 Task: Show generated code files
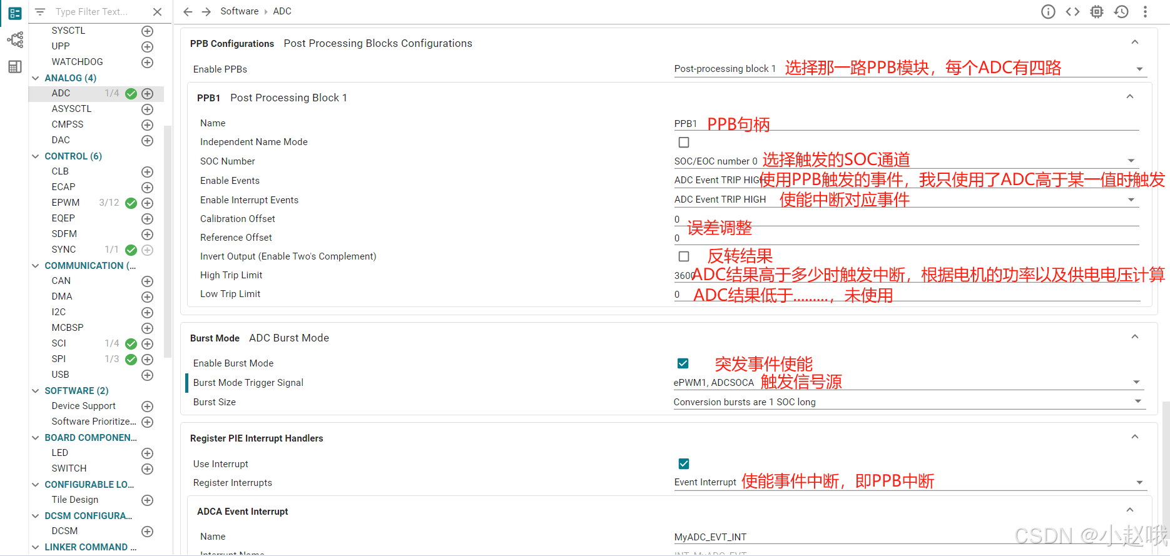point(1072,11)
